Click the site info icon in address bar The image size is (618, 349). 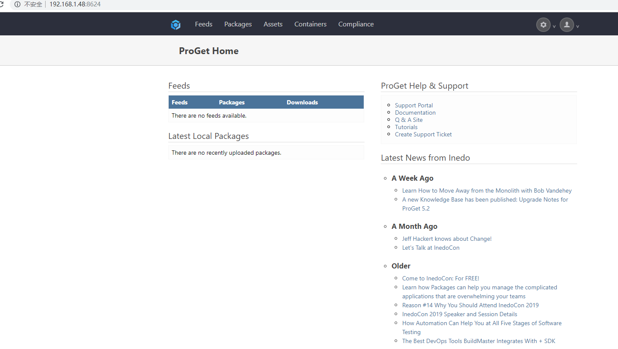click(x=17, y=4)
